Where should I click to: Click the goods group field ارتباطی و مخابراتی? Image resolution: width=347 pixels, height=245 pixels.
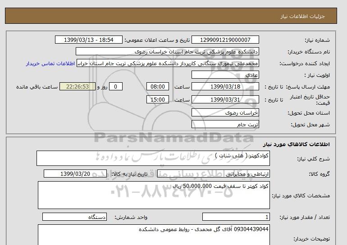coord(213,174)
